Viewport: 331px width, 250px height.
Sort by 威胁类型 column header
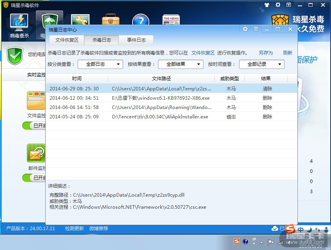(x=230, y=78)
